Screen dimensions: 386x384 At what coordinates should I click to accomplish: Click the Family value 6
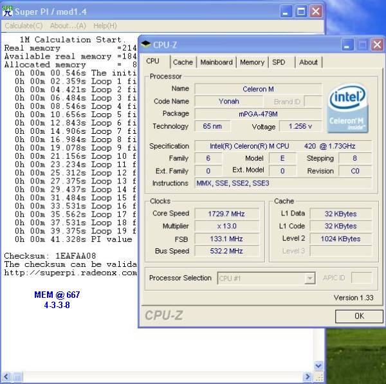pyautogui.click(x=208, y=158)
